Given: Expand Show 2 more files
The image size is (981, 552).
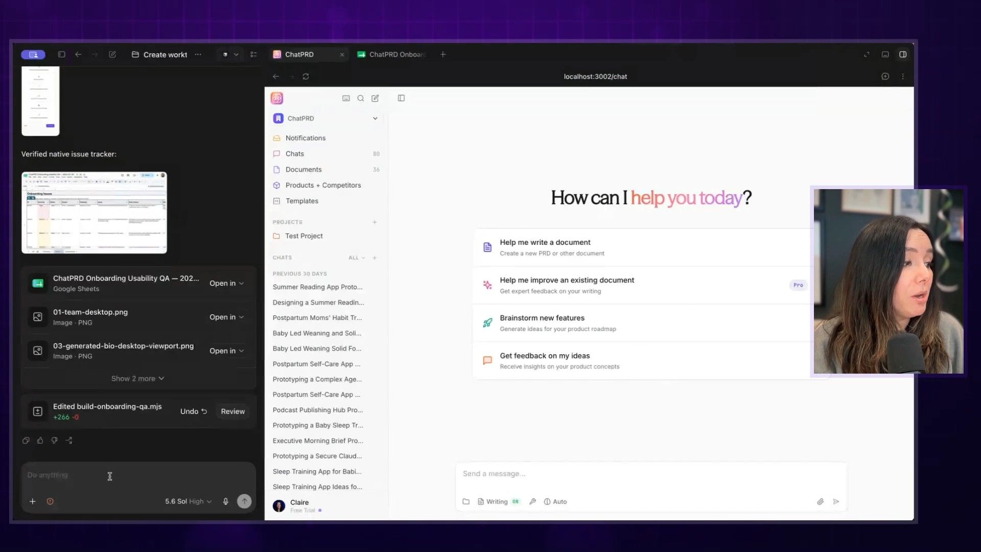Looking at the screenshot, I should tap(138, 379).
